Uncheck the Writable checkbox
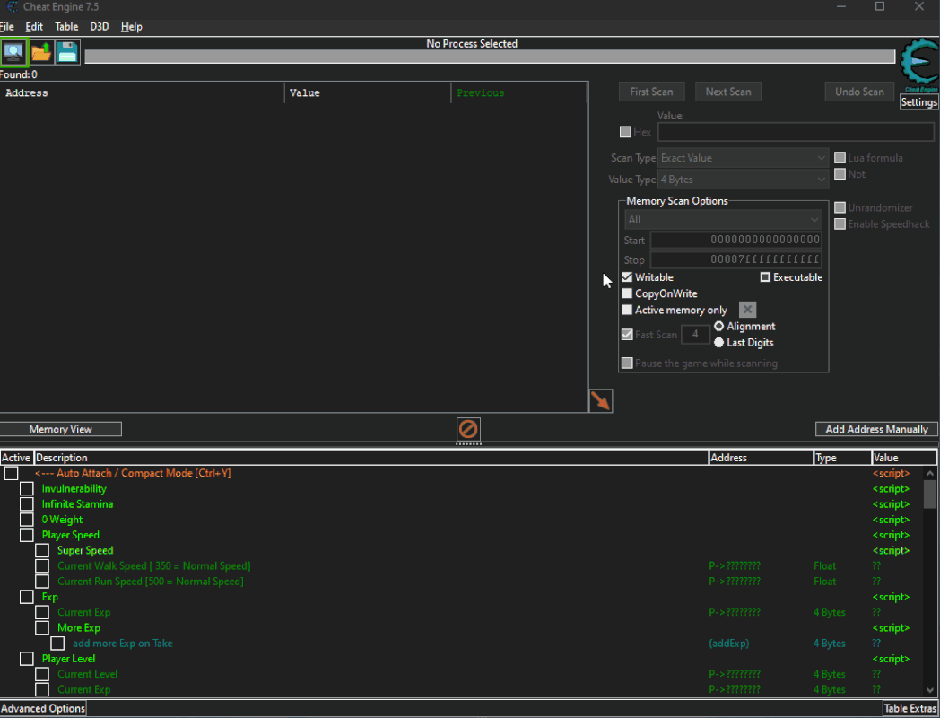940x718 pixels. point(627,277)
